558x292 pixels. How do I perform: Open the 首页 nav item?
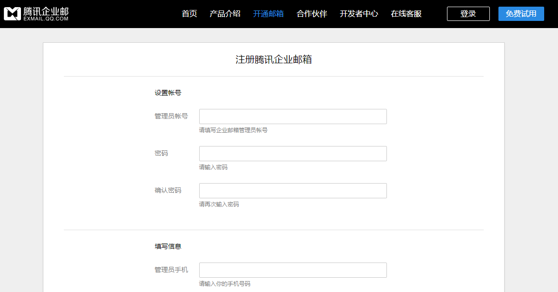coord(189,14)
